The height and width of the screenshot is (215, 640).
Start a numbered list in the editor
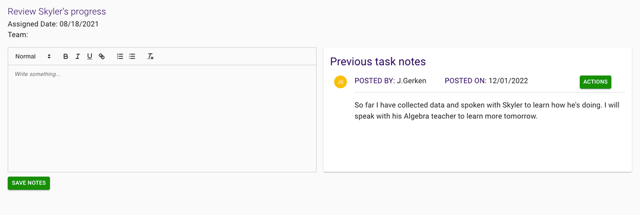pos(120,56)
